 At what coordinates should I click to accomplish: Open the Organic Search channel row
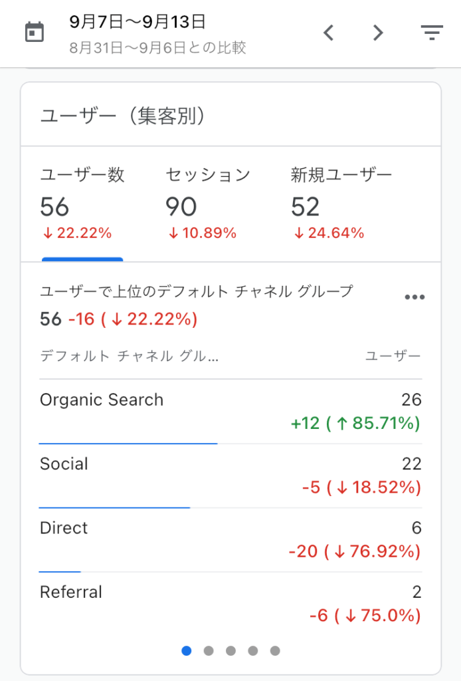click(x=230, y=412)
